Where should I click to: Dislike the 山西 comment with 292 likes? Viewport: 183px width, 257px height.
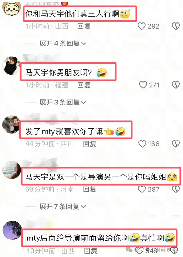[x=176, y=26]
